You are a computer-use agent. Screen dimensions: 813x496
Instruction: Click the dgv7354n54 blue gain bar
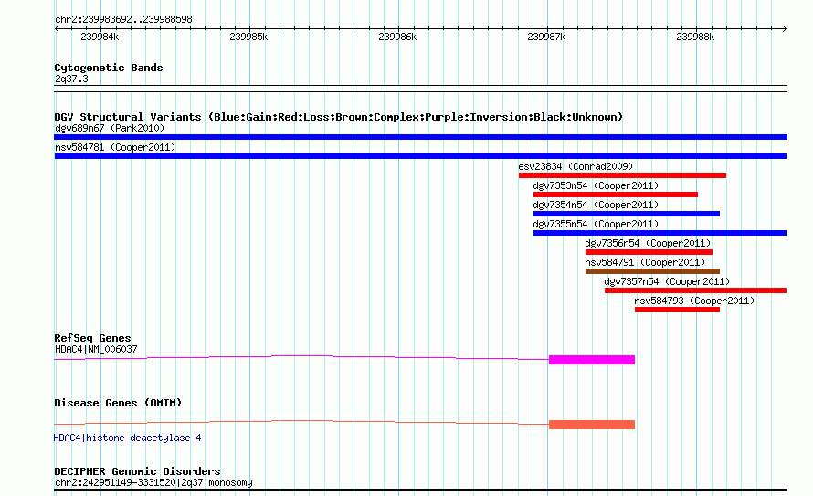coord(627,214)
